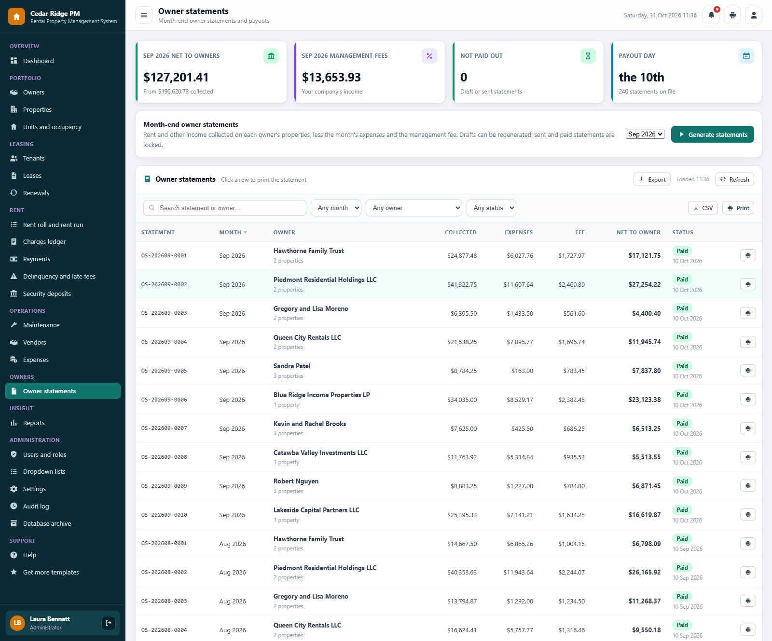772x641 pixels.
Task: Open Delinquency and late fees
Action: click(x=63, y=276)
